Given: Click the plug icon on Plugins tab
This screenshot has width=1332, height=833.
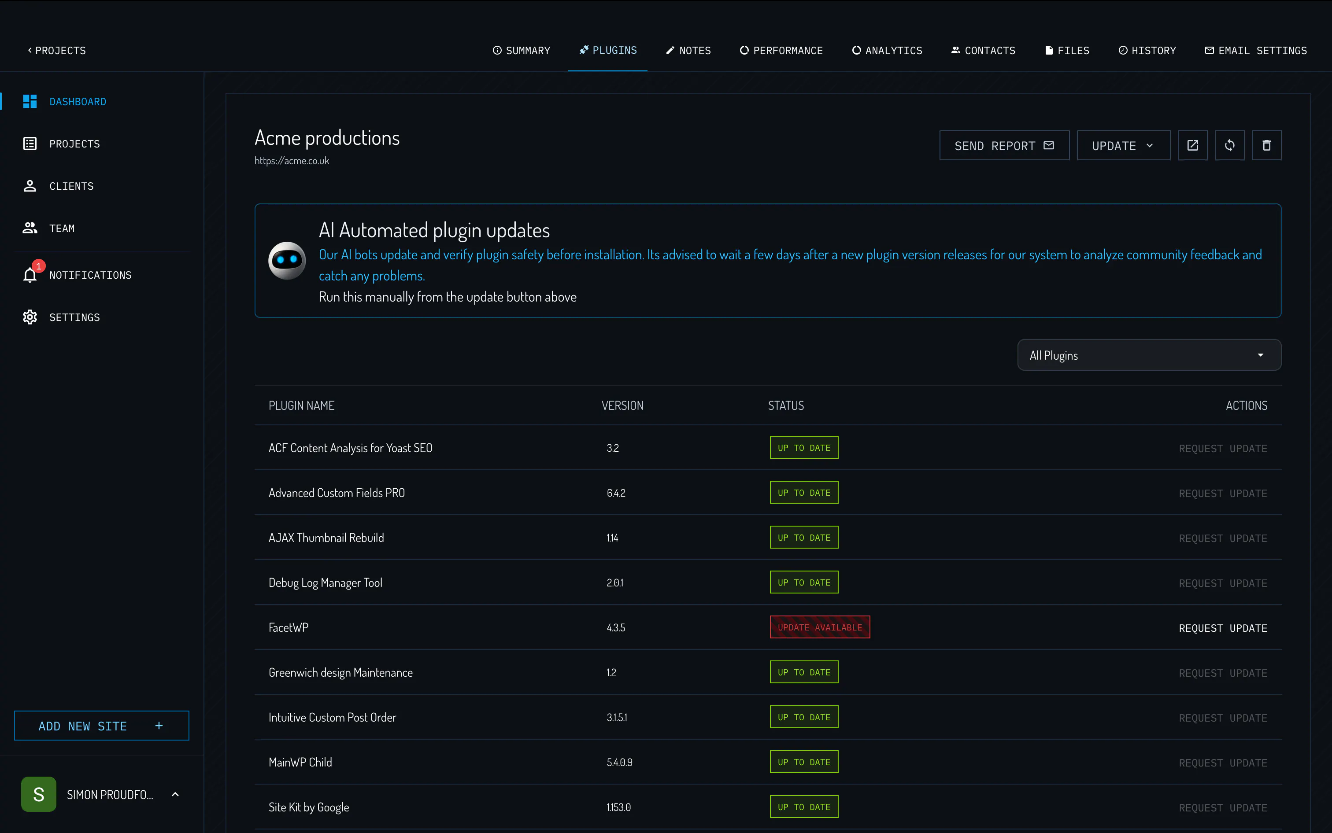Looking at the screenshot, I should coord(584,50).
